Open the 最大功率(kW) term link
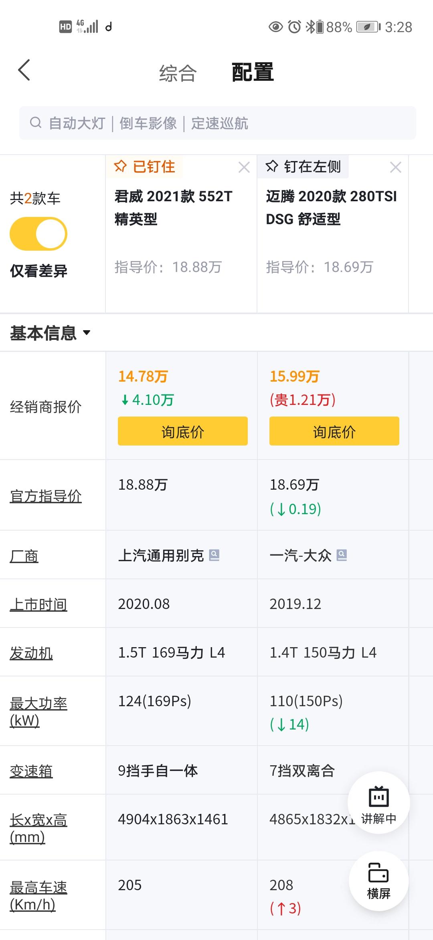Screen dimensions: 433x940 tap(38, 712)
